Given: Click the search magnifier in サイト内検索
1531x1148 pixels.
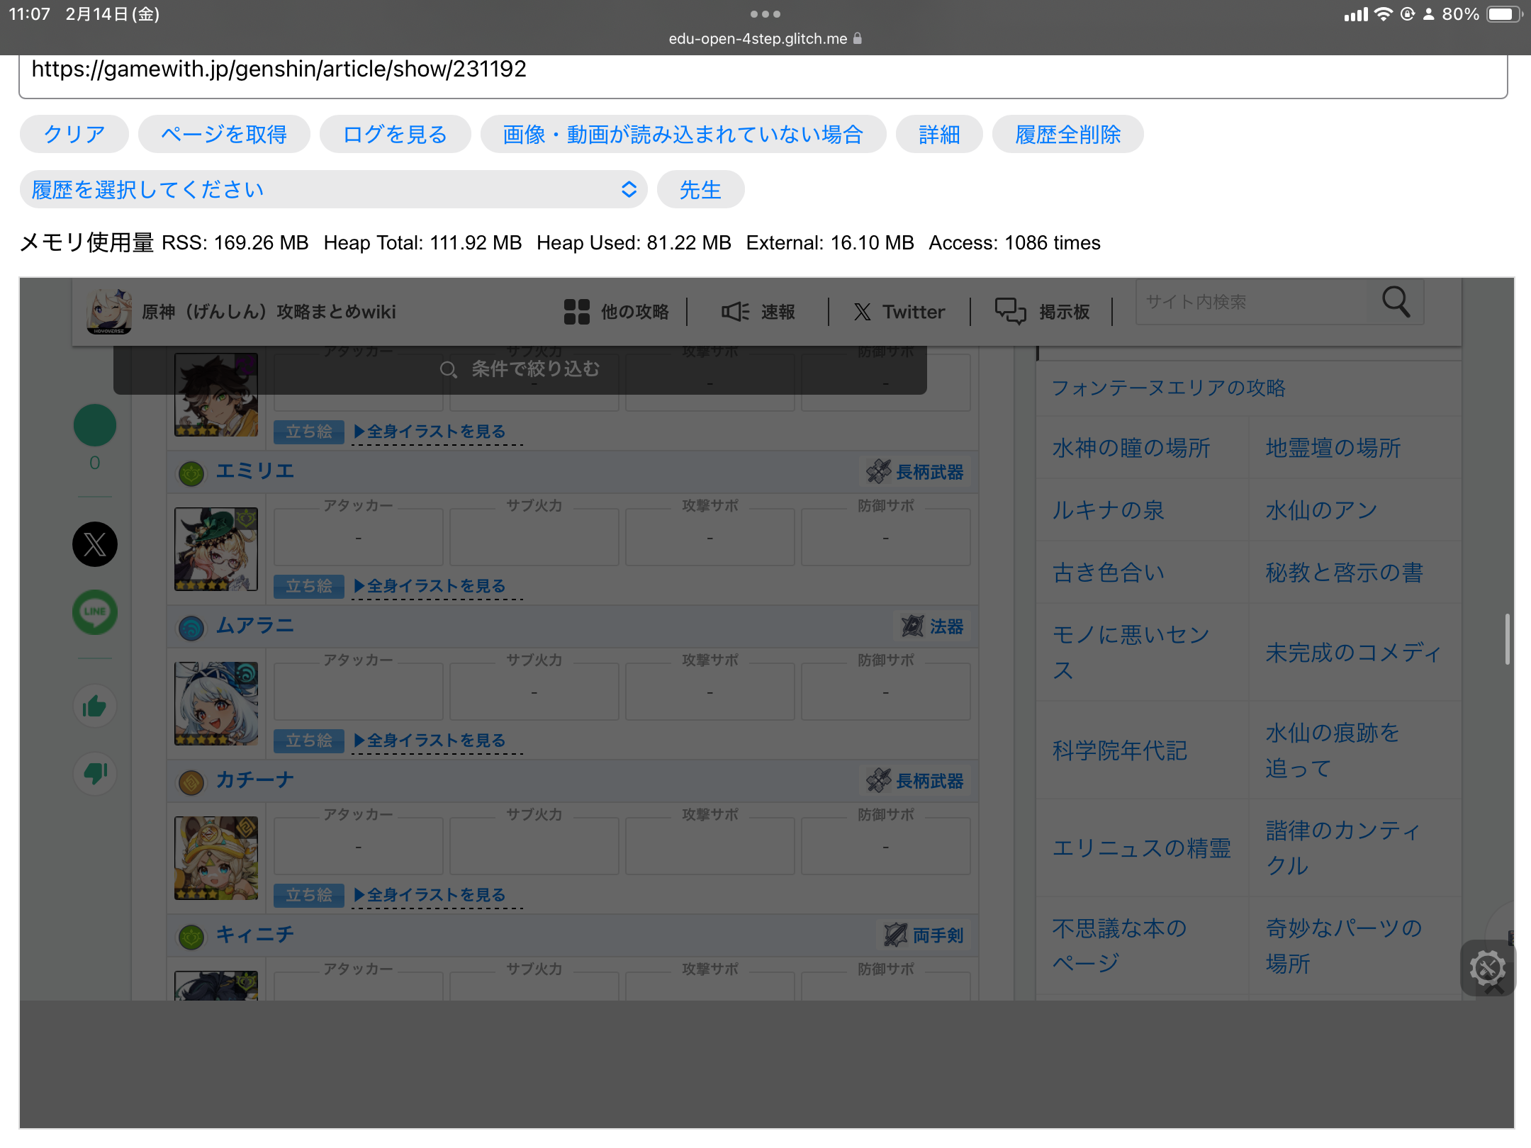Looking at the screenshot, I should [x=1396, y=303].
